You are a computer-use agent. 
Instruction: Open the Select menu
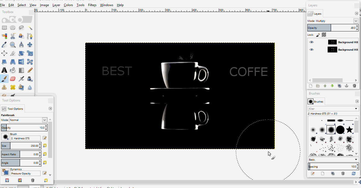click(x=22, y=5)
